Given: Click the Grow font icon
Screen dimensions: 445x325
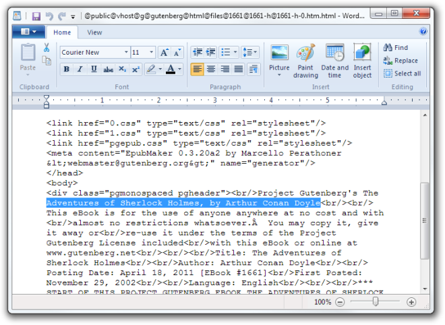Looking at the screenshot, I should (x=165, y=52).
